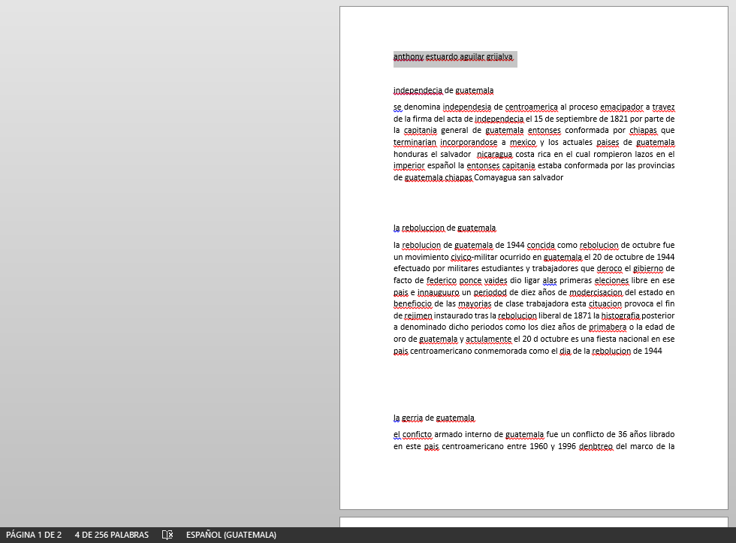
Task: Click the misspelled word 'actulamente'
Action: tap(489, 339)
